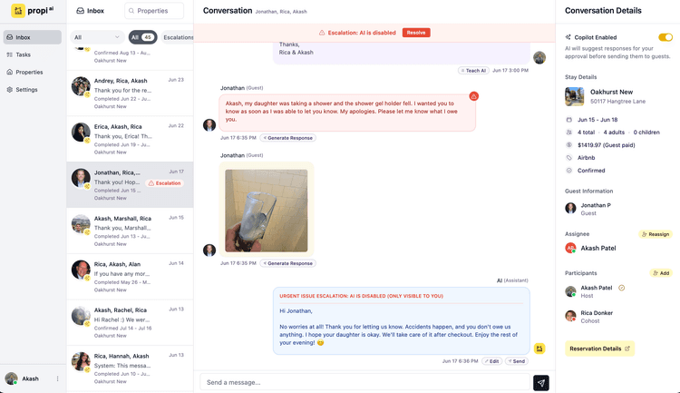Viewport: 680px width, 393px height.
Task: Click the Resolve escalation button
Action: [x=416, y=33]
